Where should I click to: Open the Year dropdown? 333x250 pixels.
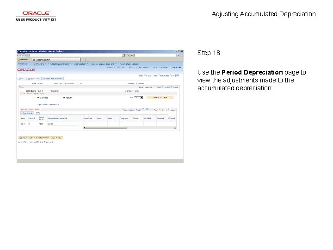[x=139, y=98]
